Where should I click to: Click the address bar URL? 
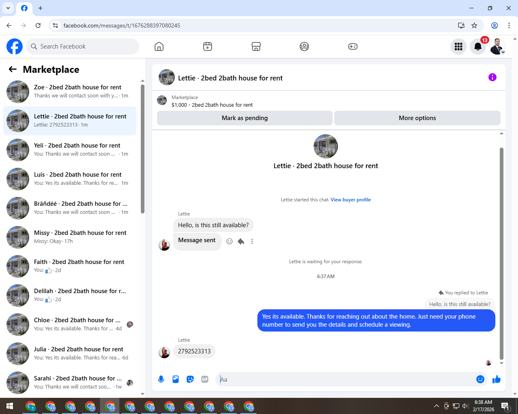[x=122, y=25]
